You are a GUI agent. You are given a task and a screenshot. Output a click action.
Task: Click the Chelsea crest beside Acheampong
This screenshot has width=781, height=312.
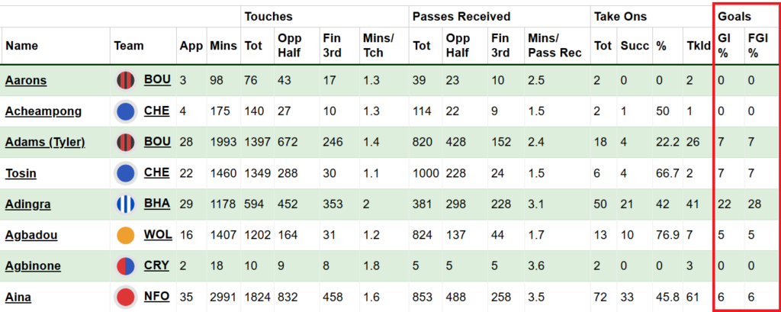click(125, 111)
